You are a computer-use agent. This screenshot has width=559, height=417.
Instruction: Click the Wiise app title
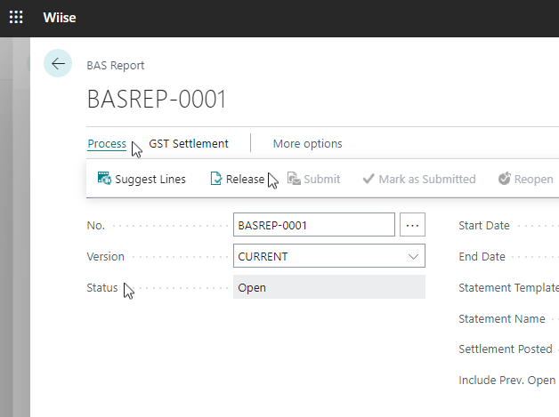pyautogui.click(x=61, y=18)
